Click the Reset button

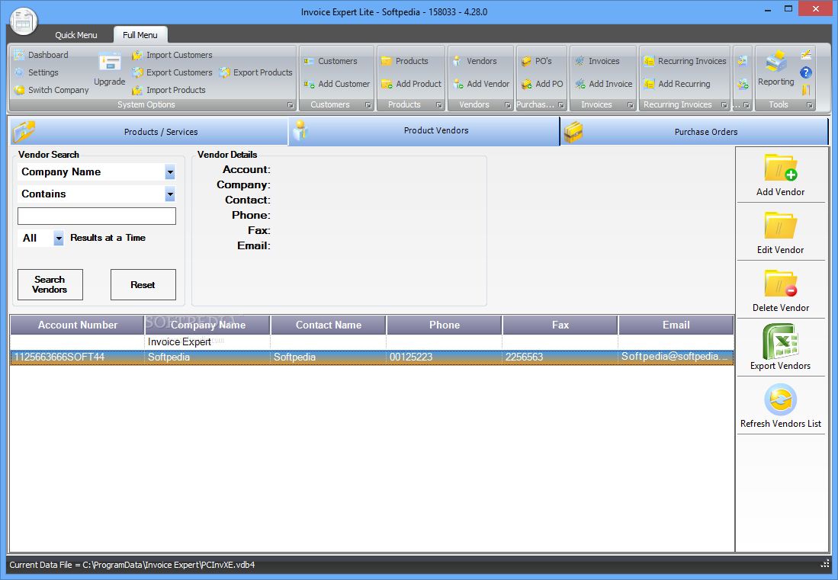click(143, 284)
